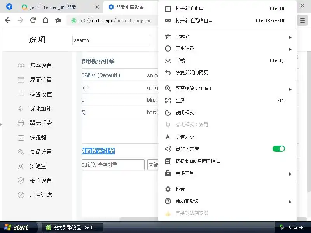Image resolution: width=311 pixels, height=233 pixels.
Task: Open 安全设置 in the sidebar
Action: 41,181
